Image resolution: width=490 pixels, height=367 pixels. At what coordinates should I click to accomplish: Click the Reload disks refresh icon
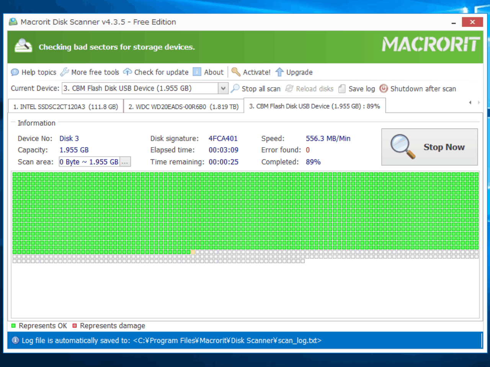[289, 88]
